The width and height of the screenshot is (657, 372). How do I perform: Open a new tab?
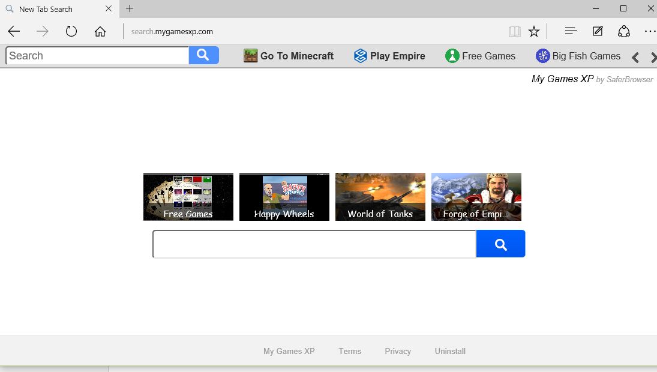click(x=130, y=8)
